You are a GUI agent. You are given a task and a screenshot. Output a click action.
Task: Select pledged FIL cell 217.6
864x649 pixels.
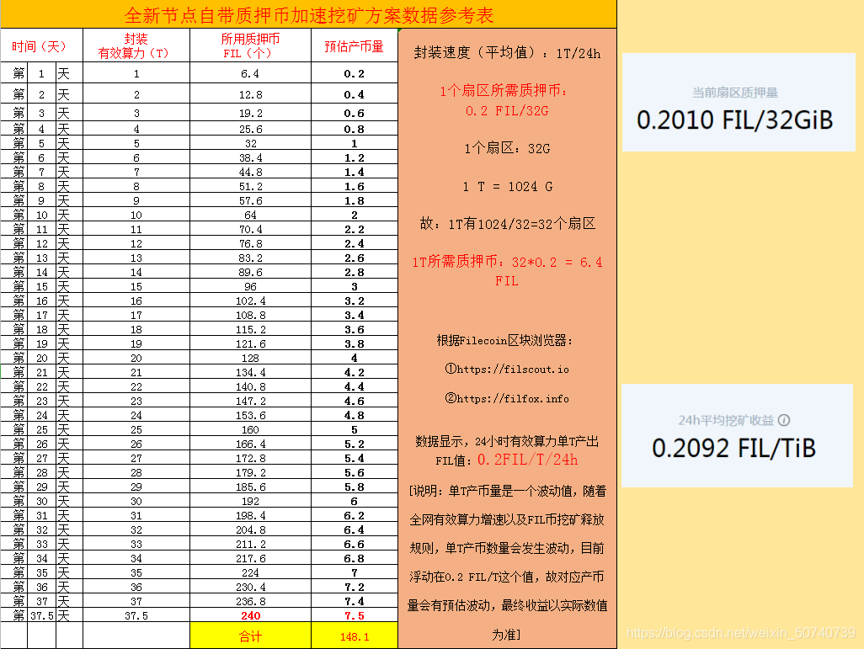click(x=250, y=559)
